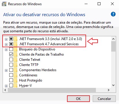Expand the Bloqueio do Dispositivo tree node
119x104 pixels.
coord(6,50)
